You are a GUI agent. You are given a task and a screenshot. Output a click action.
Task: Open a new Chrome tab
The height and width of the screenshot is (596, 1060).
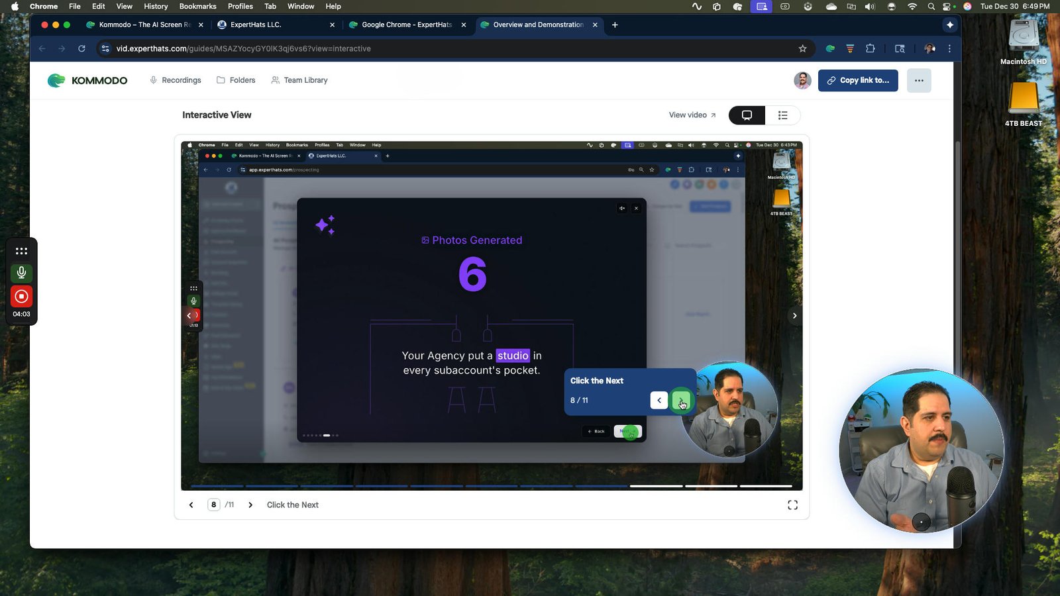coord(615,25)
